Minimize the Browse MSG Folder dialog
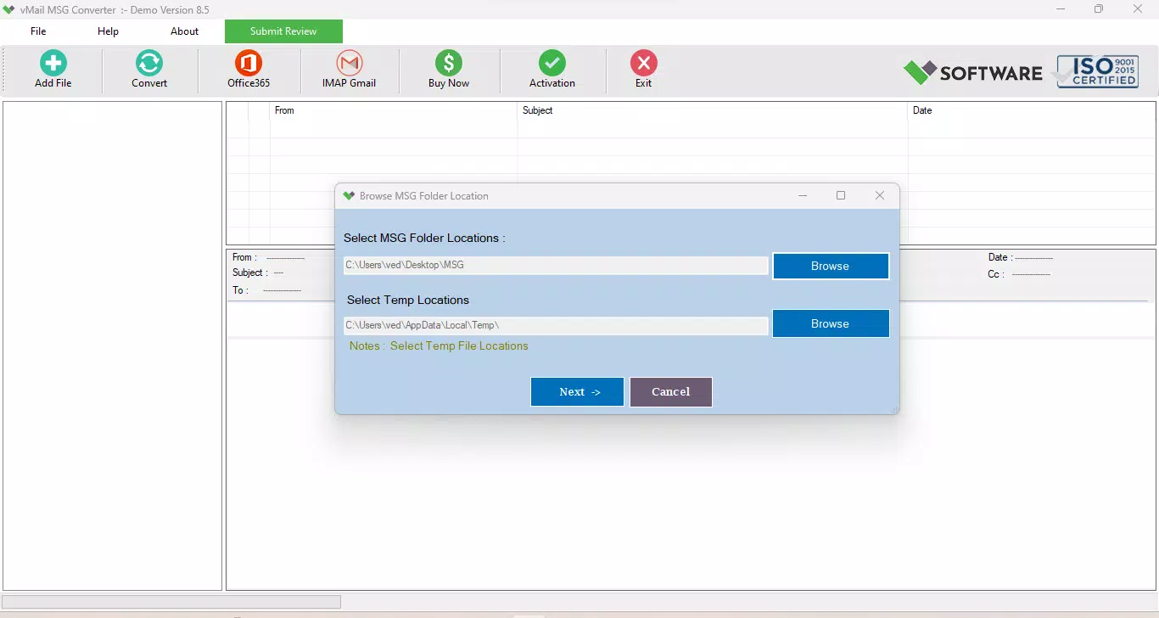This screenshot has height=618, width=1159. [x=803, y=196]
